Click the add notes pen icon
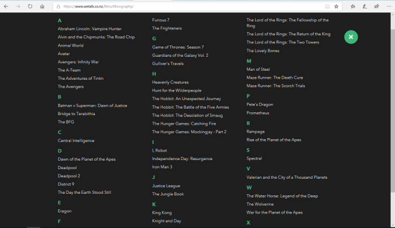This screenshot has width=395, height=228. coord(364,6)
